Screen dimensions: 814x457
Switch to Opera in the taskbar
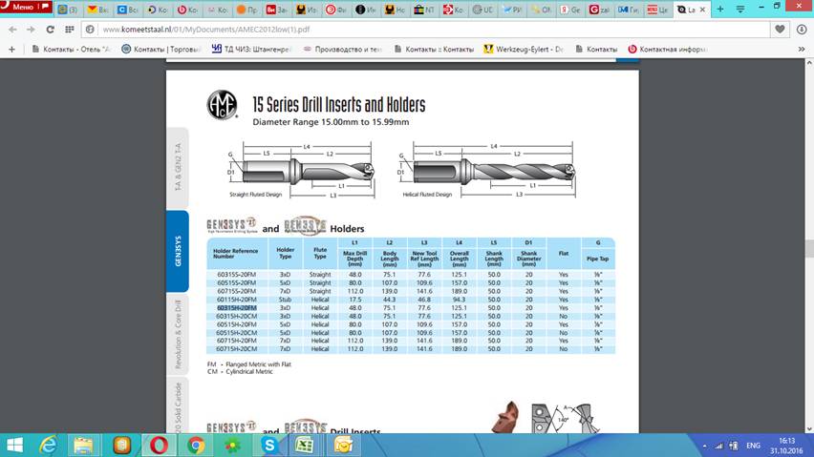click(159, 446)
